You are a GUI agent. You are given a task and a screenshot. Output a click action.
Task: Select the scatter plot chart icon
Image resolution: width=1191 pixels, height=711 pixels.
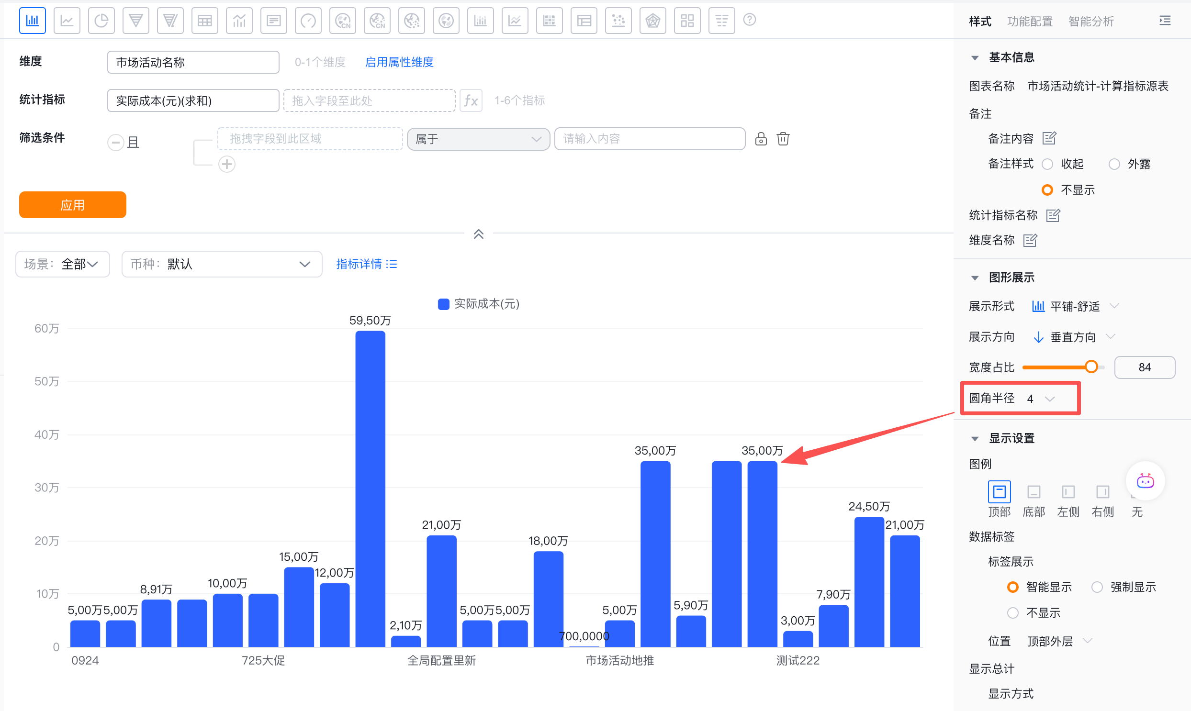coord(618,20)
